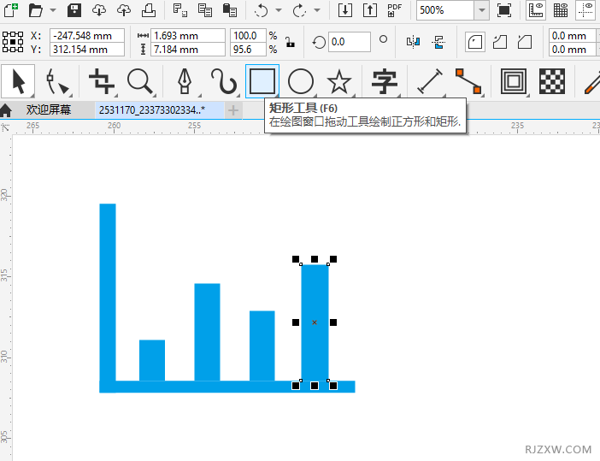
Task: Click the vertical scale factor 95.6 field
Action: point(248,50)
